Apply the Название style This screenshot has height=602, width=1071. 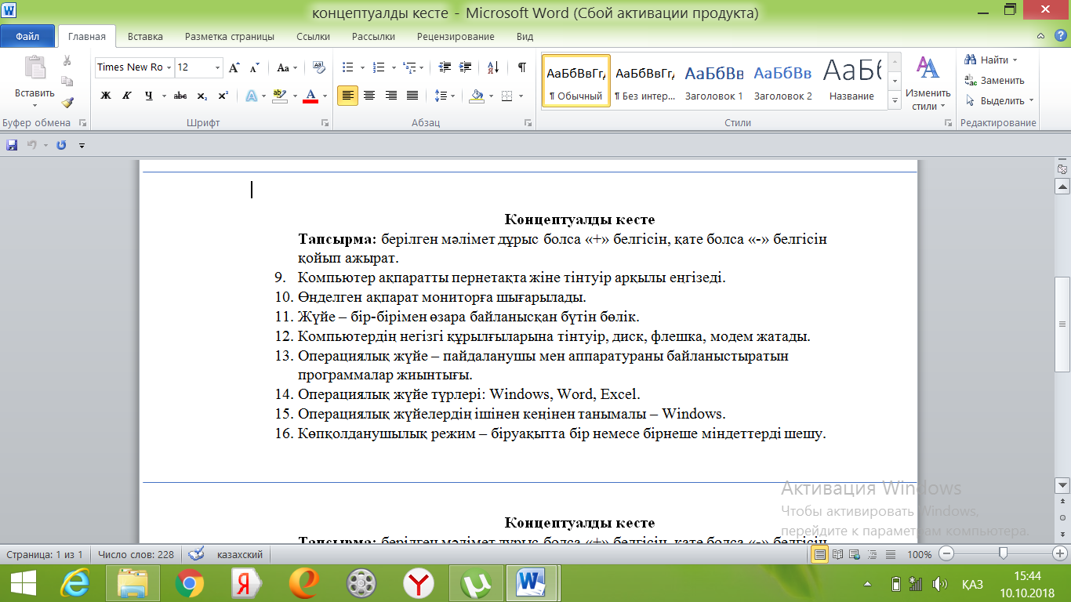852,81
